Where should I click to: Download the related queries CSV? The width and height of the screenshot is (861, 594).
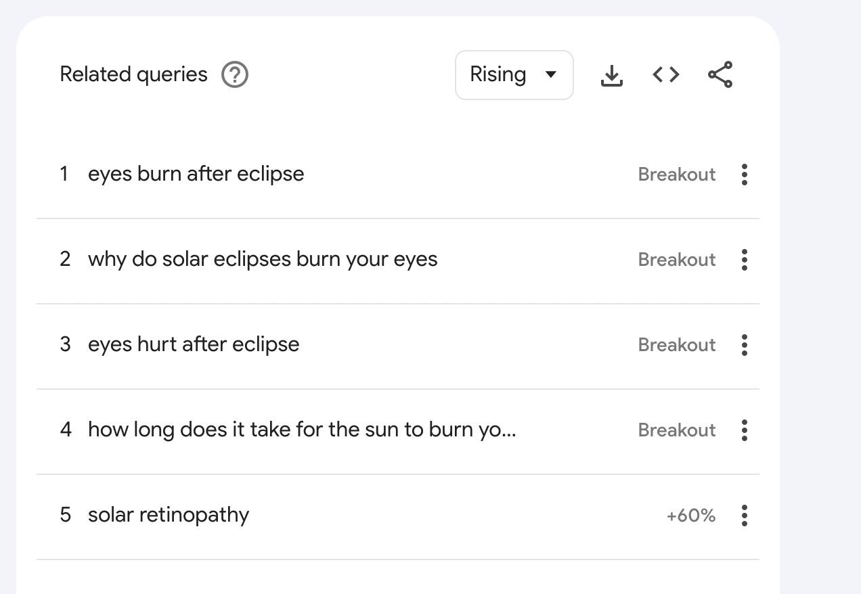point(611,75)
